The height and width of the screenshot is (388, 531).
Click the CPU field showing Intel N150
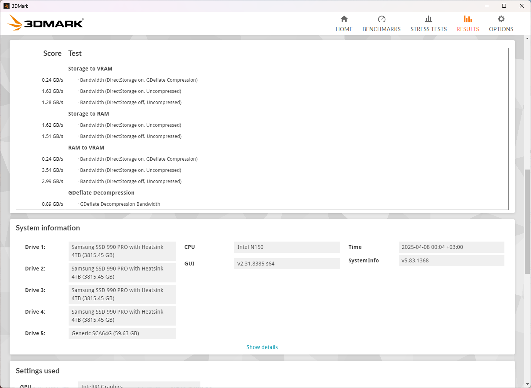pyautogui.click(x=287, y=247)
